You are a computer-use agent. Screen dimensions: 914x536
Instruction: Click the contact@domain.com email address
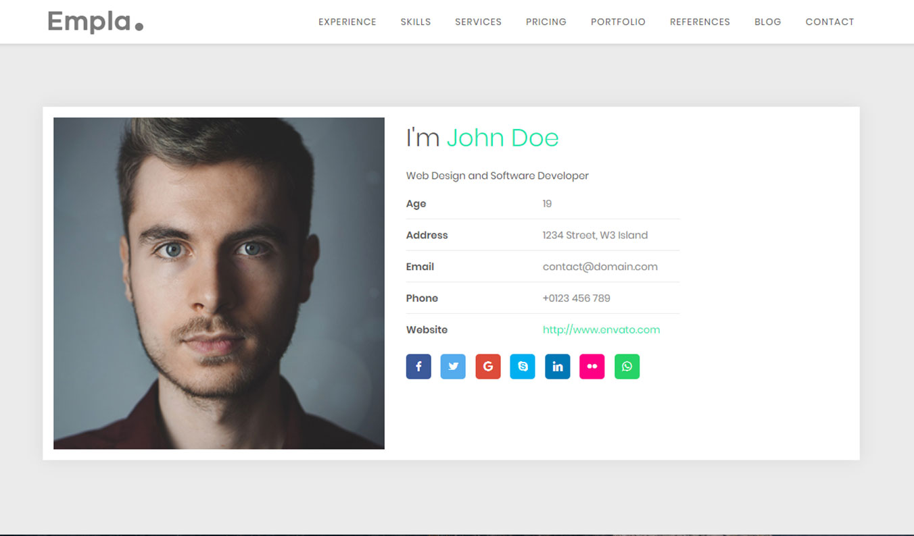[x=600, y=267]
